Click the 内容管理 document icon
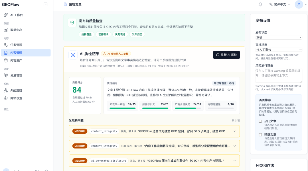The height and width of the screenshot is (171, 308). (x=6, y=53)
